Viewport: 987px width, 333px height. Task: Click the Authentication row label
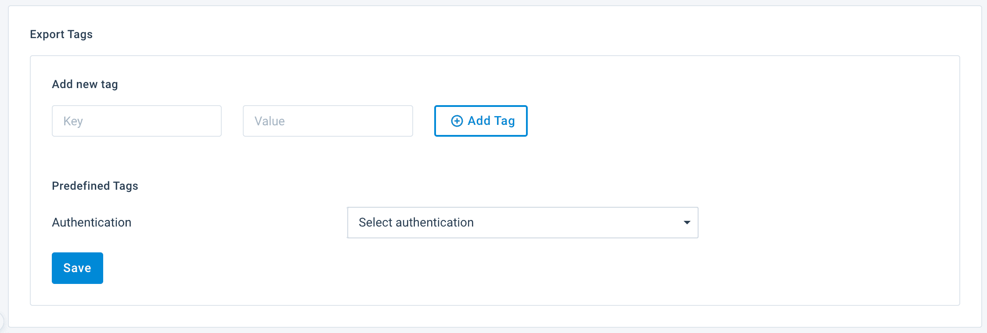[x=91, y=223]
